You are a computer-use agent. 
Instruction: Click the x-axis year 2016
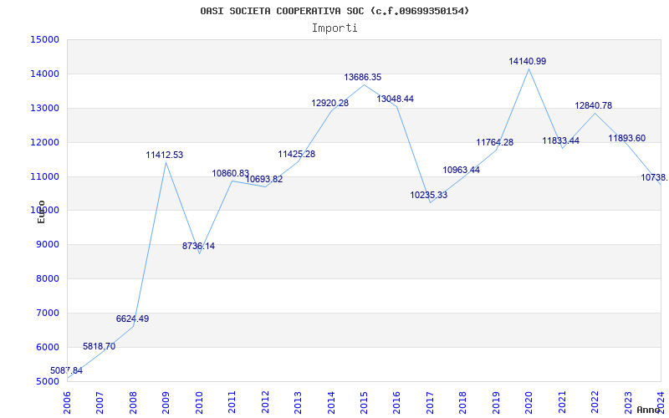coord(396,403)
